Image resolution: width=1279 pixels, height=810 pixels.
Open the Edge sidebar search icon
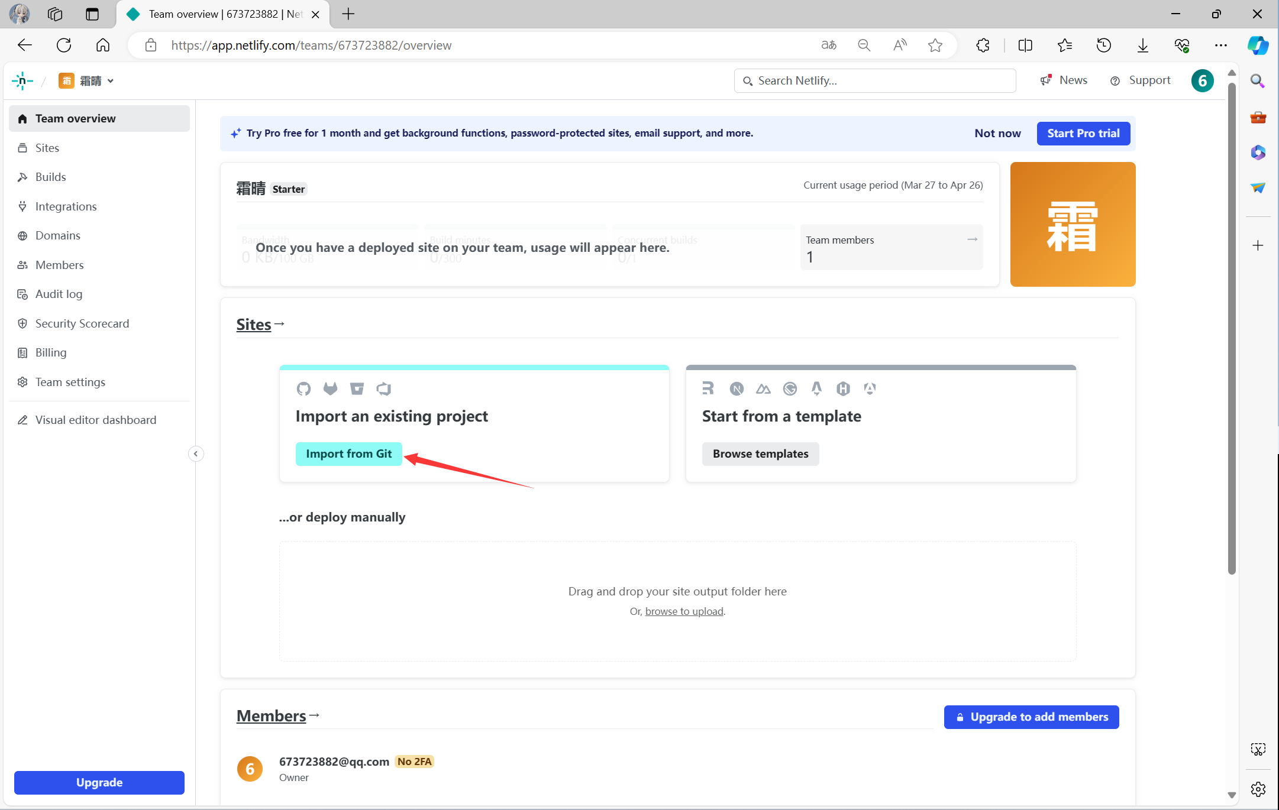point(1258,81)
